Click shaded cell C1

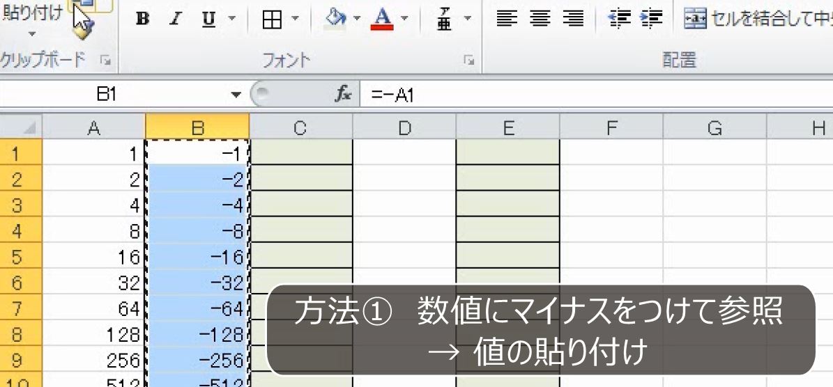click(x=300, y=152)
